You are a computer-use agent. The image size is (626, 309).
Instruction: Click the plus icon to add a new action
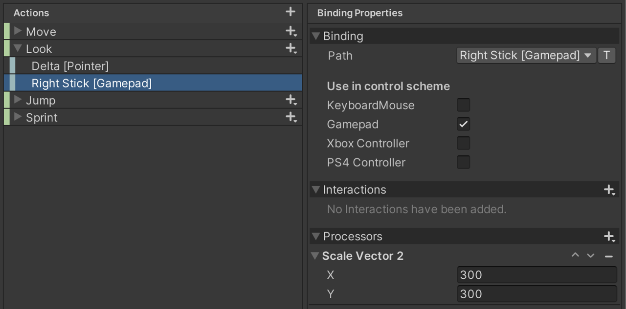point(290,12)
